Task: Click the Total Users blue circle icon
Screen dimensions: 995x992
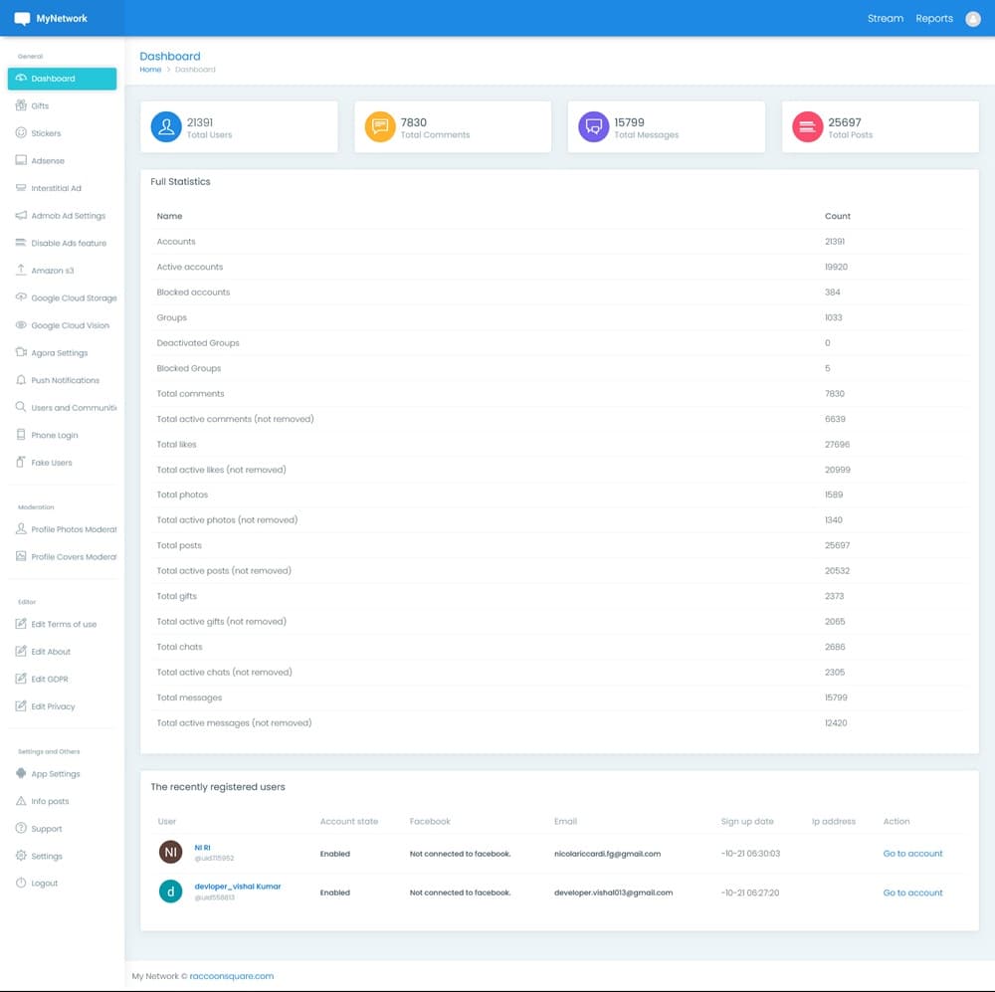Action: click(166, 127)
